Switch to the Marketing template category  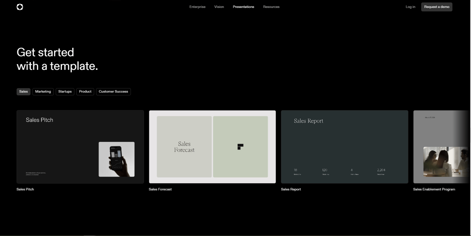(x=43, y=92)
